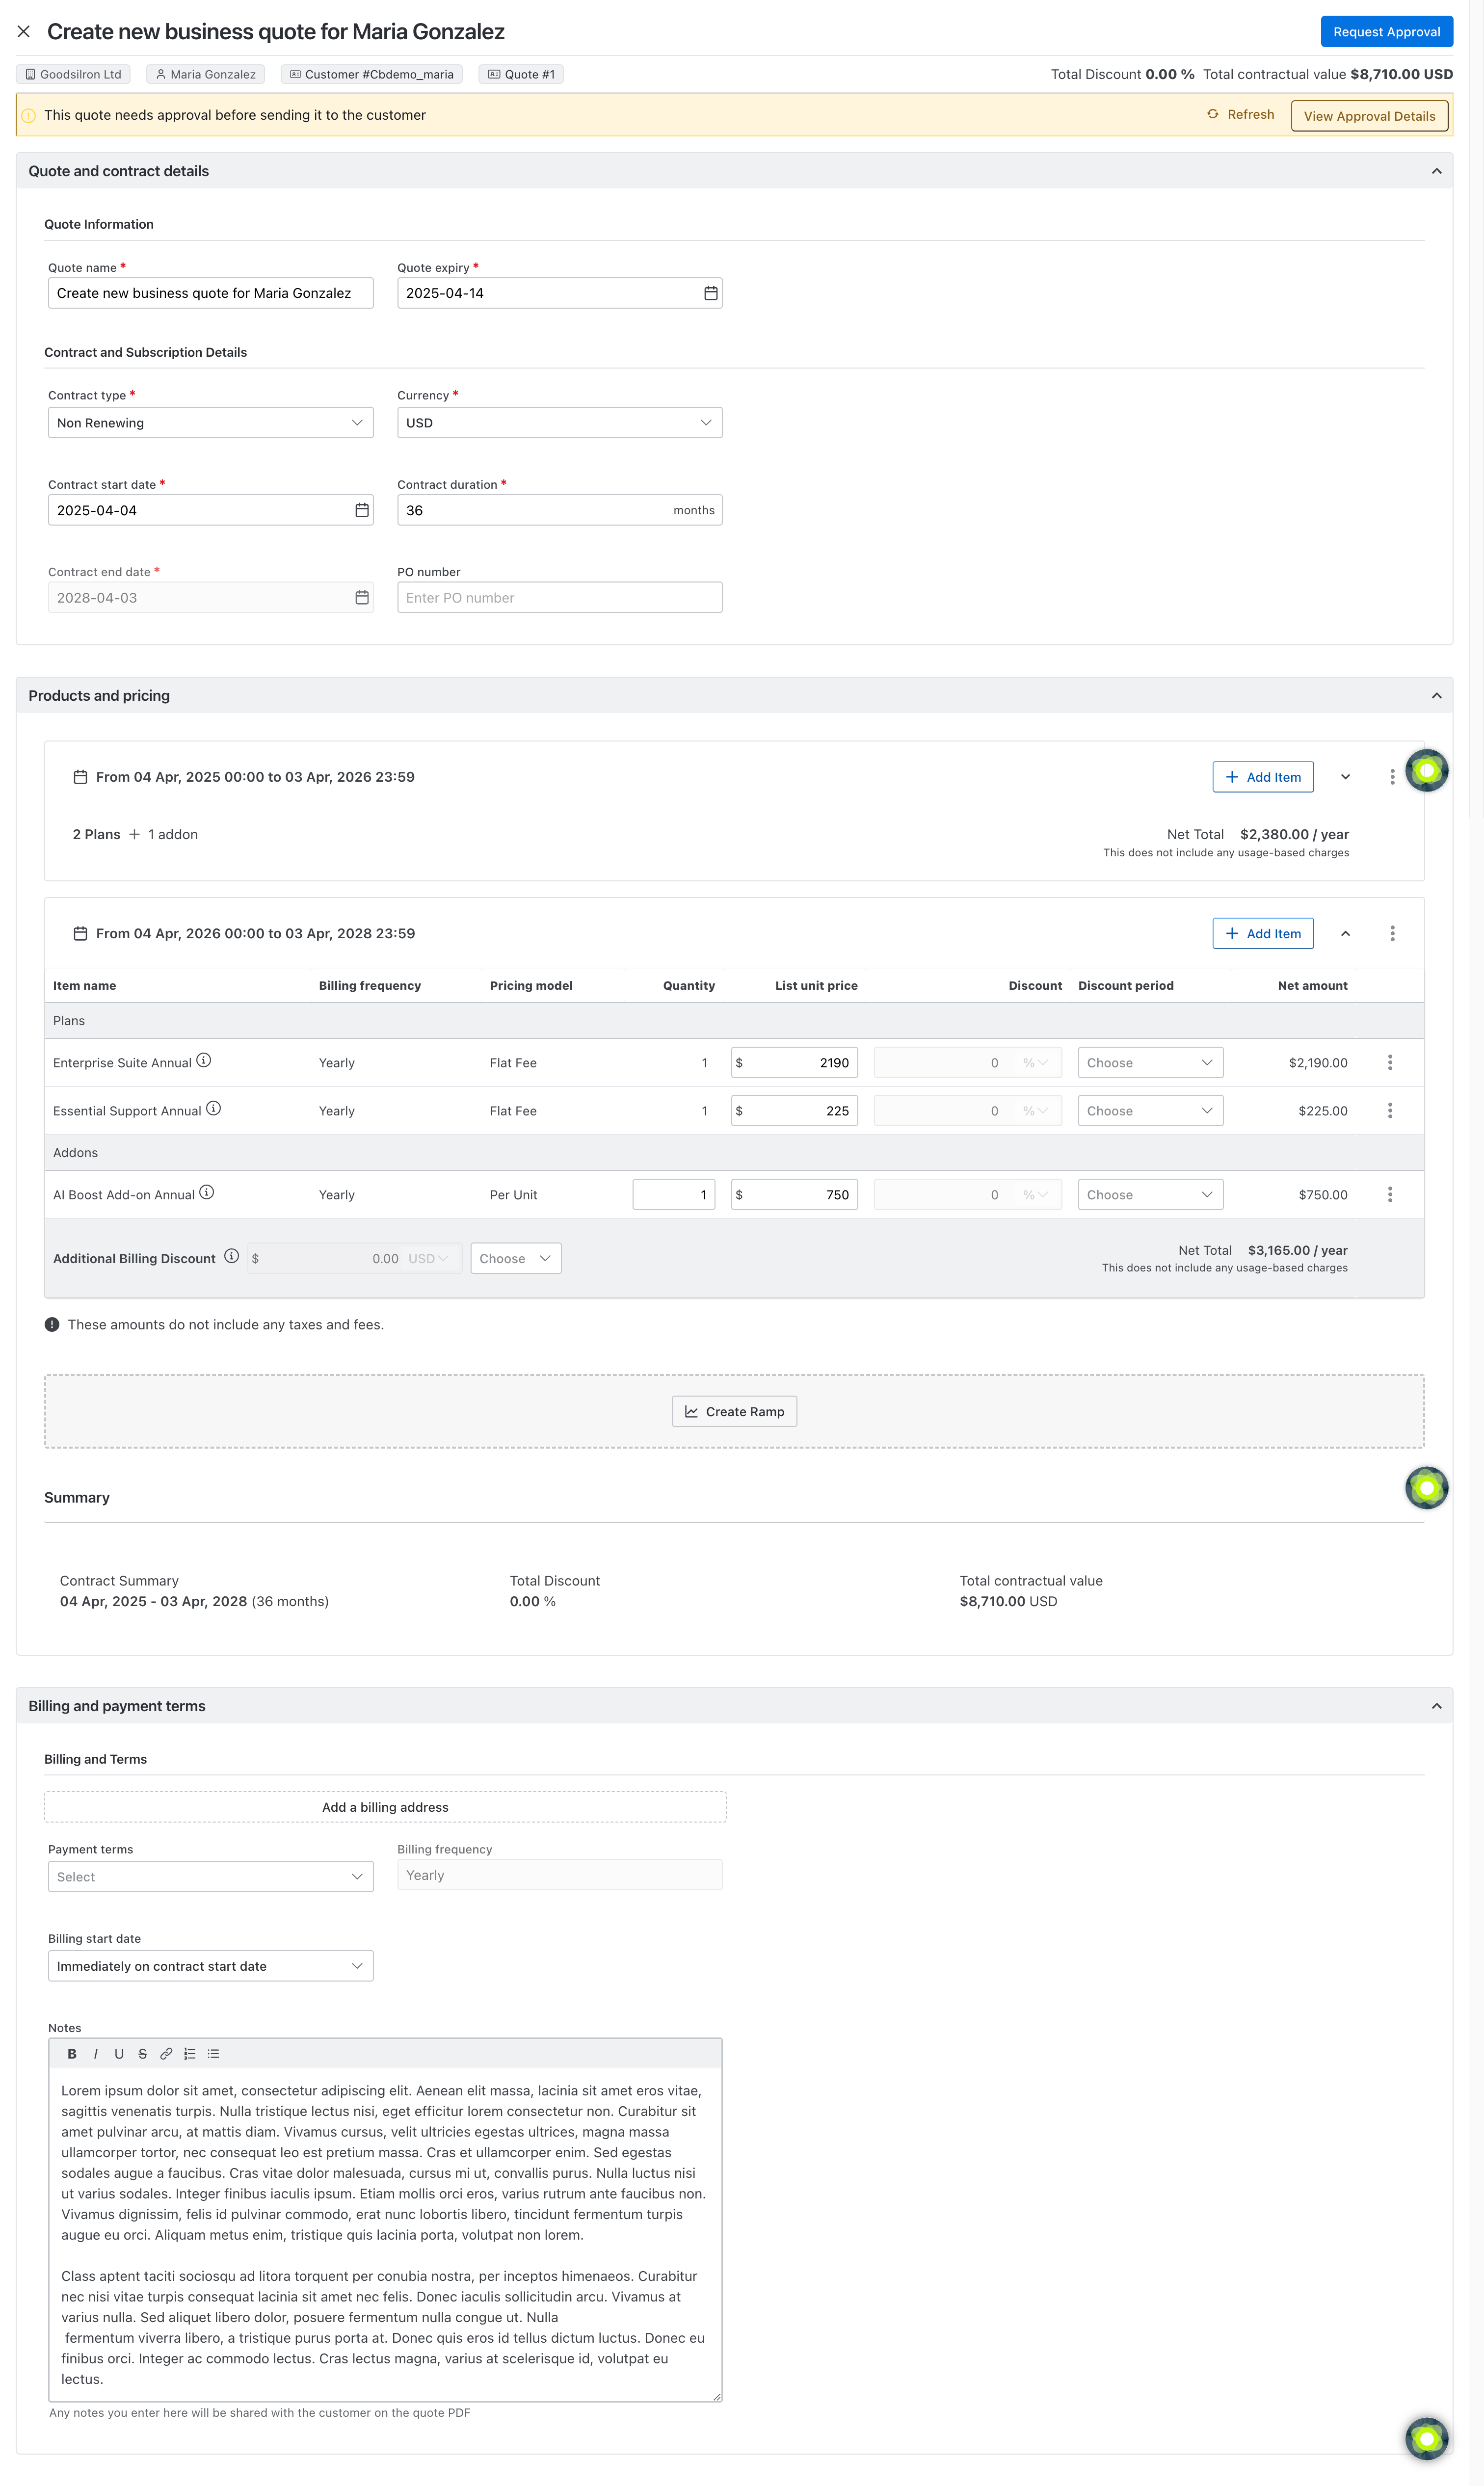Open kebab menu for AI Boost Add-on row
The image size is (1484, 2486).
[1389, 1194]
